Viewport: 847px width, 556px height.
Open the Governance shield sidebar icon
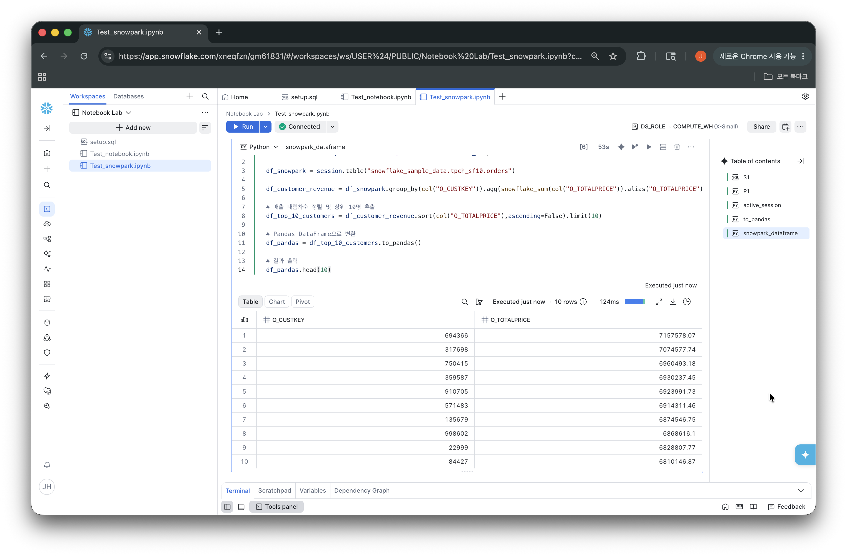click(47, 353)
